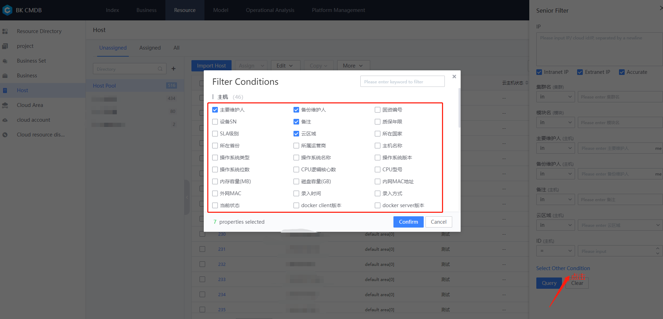
Task: Close the Filter Conditions dialog
Action: pos(454,76)
